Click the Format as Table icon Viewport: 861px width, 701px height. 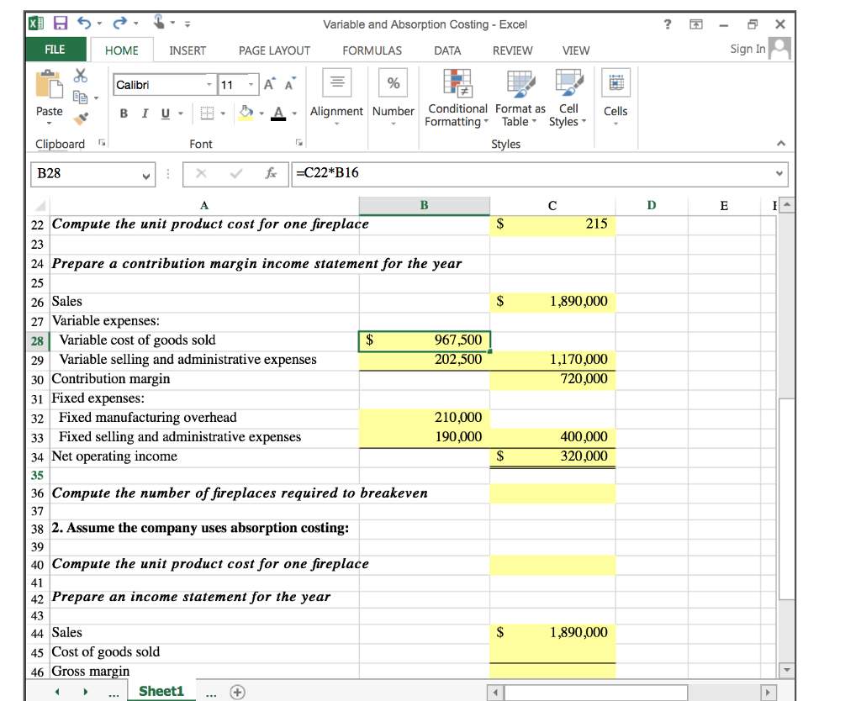520,97
